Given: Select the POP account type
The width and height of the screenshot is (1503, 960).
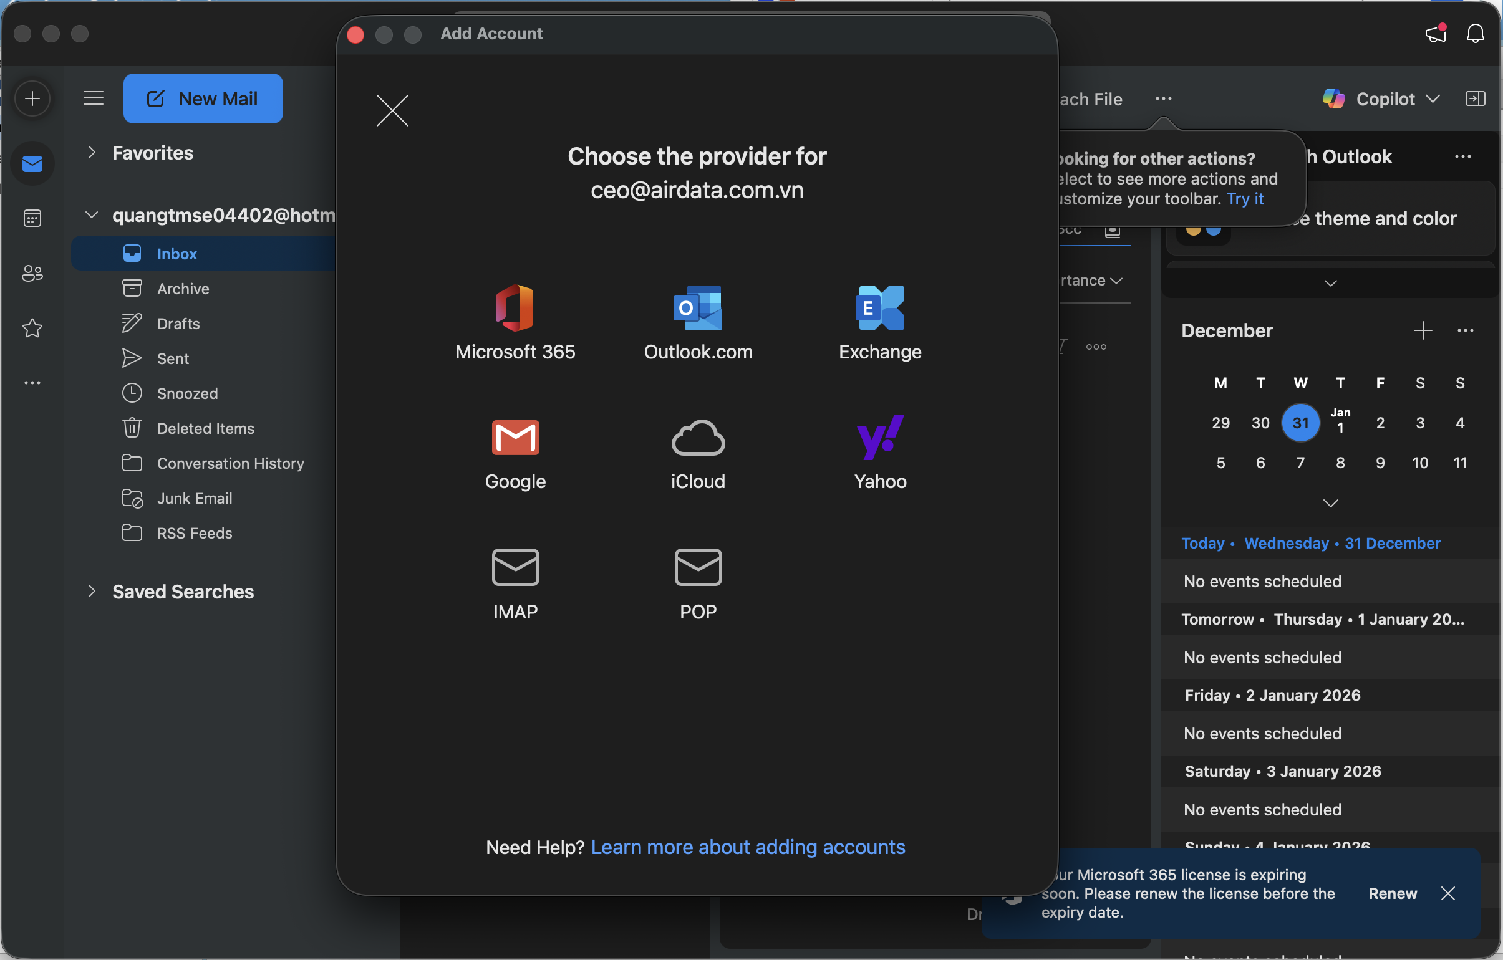Looking at the screenshot, I should coord(697,569).
